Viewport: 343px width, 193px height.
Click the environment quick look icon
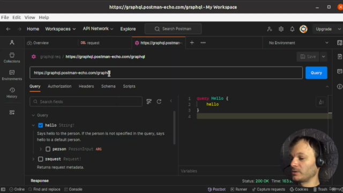click(x=339, y=43)
